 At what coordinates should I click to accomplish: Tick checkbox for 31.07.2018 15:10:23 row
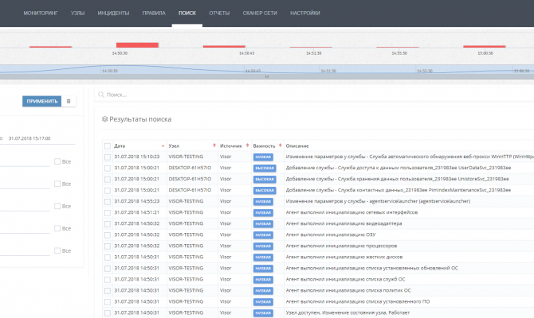pyautogui.click(x=108, y=157)
